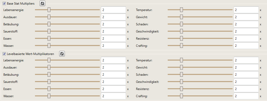Click Base Stat Crafting value field
This screenshot has width=267, height=101.
point(246,46)
